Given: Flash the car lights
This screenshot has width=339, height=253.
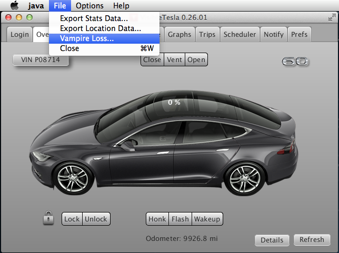Looking at the screenshot, I should click(x=180, y=219).
